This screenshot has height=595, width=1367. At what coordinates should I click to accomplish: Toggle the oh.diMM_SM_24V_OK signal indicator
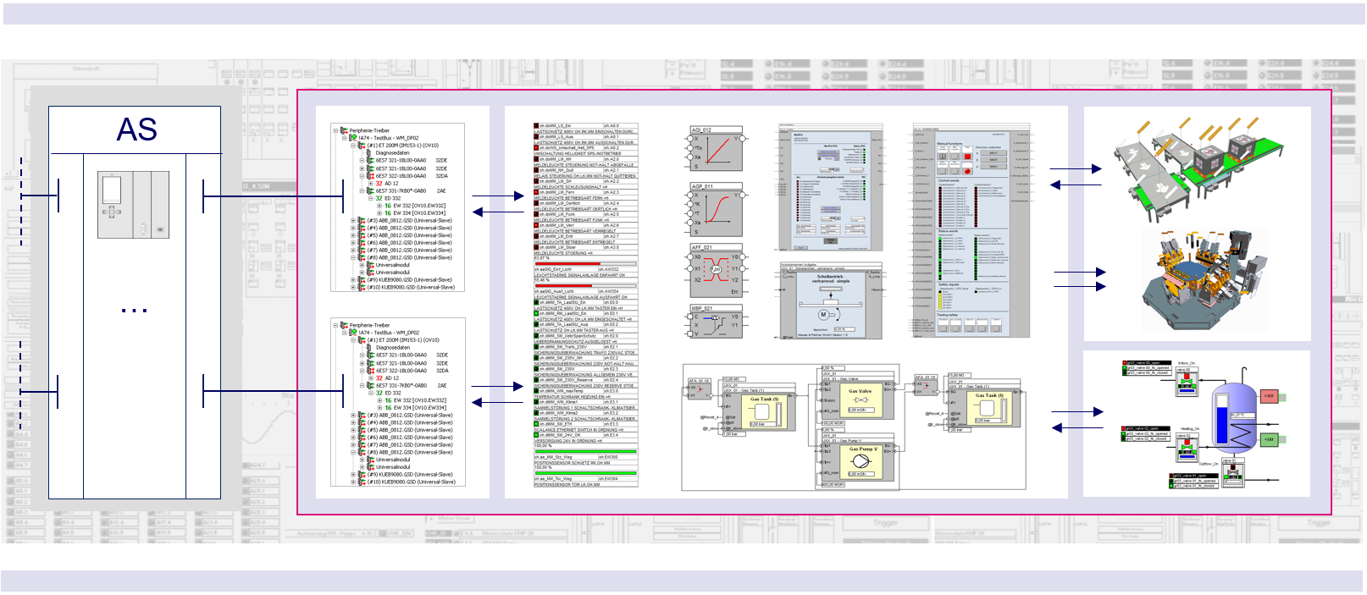(536, 434)
